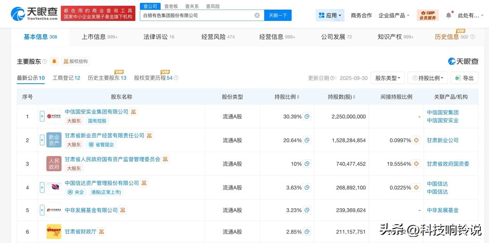The width and height of the screenshot is (489, 243).
Task: Open the 甘肃新业公司 related organization link
Action: tap(443, 140)
